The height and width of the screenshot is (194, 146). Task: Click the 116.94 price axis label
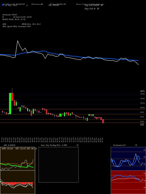click(142, 94)
